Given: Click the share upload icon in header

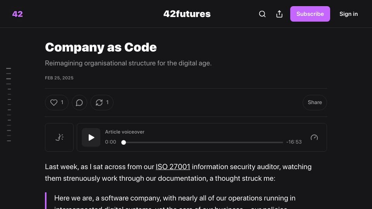Looking at the screenshot, I should (279, 14).
